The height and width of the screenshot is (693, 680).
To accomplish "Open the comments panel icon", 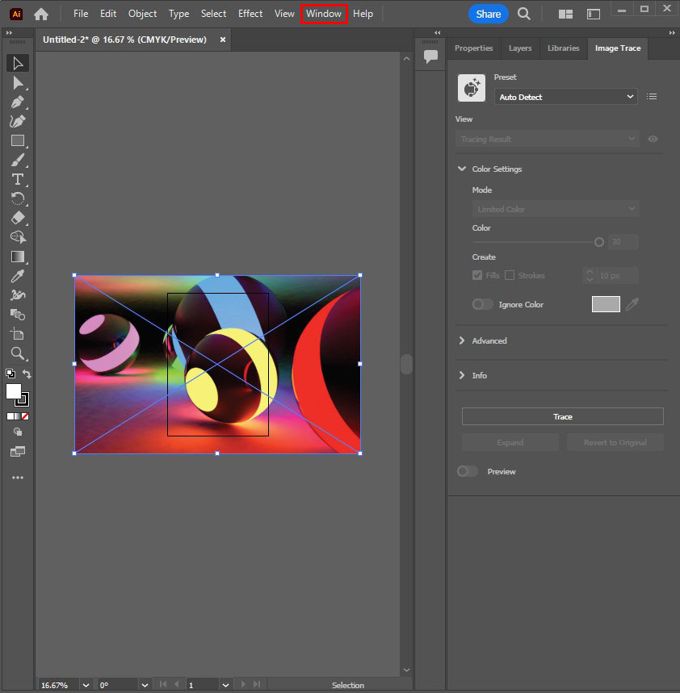I will (430, 56).
